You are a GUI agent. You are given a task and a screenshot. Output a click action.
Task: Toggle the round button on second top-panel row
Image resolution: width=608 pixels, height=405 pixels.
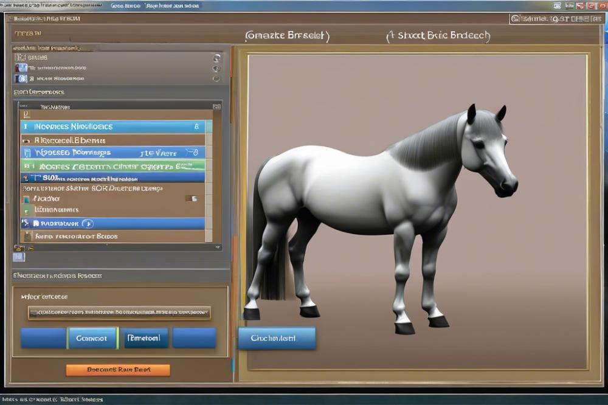[216, 68]
